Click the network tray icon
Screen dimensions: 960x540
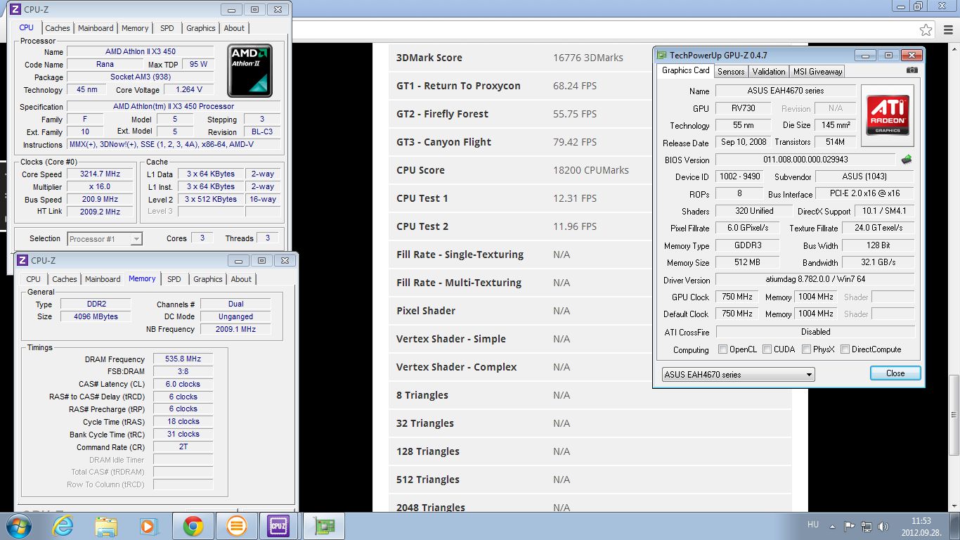point(867,526)
